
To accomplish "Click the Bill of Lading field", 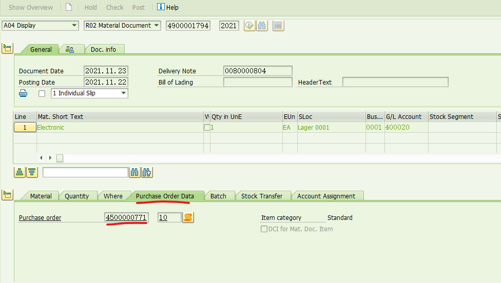I will 258,82.
